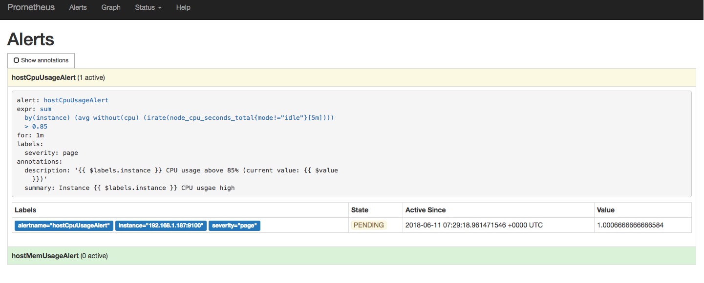Viewport: 704px width, 283px height.
Task: Click the alertname="hostCpuUsageAlert" label badge
Action: click(64, 226)
